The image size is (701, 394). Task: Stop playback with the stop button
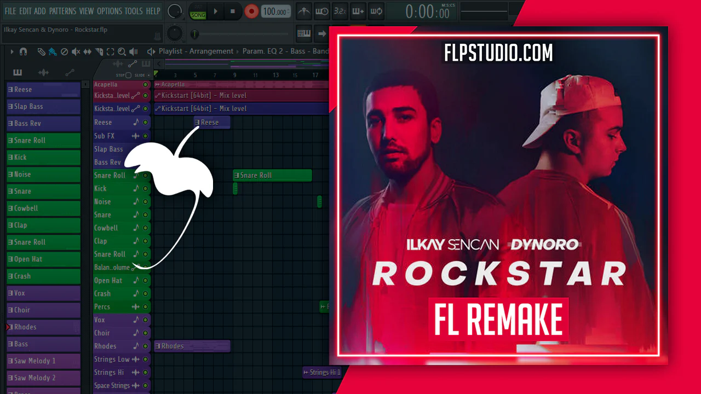(233, 11)
